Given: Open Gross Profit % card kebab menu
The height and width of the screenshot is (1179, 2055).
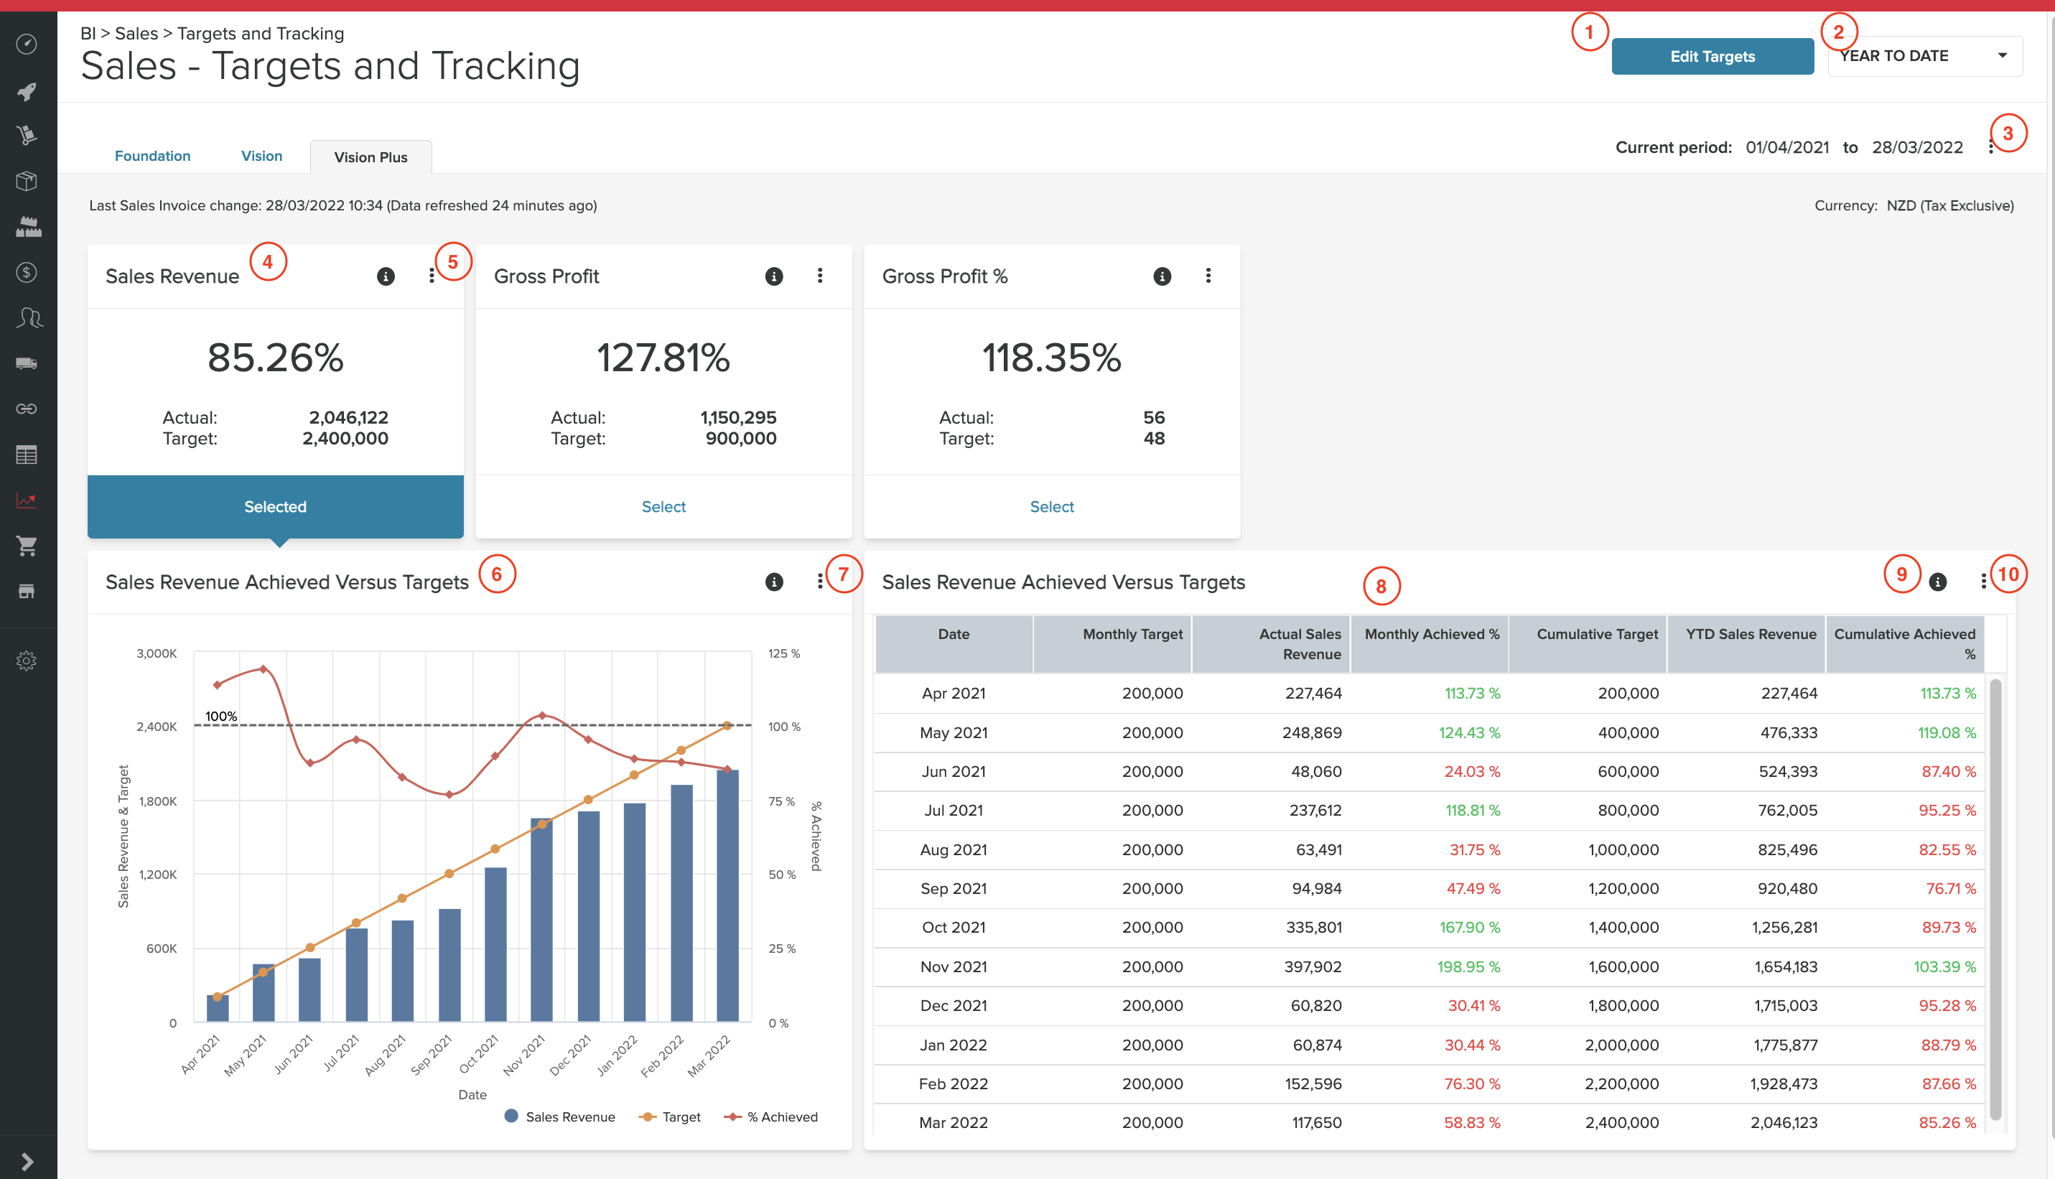Looking at the screenshot, I should click(1208, 276).
